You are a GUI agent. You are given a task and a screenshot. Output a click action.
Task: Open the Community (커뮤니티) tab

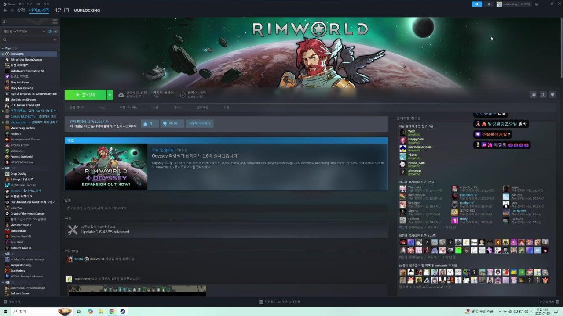coord(61,10)
